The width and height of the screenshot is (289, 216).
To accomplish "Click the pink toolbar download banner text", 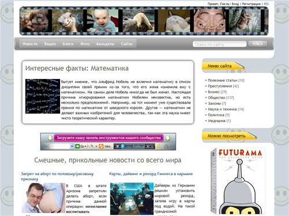I will (109, 138).
